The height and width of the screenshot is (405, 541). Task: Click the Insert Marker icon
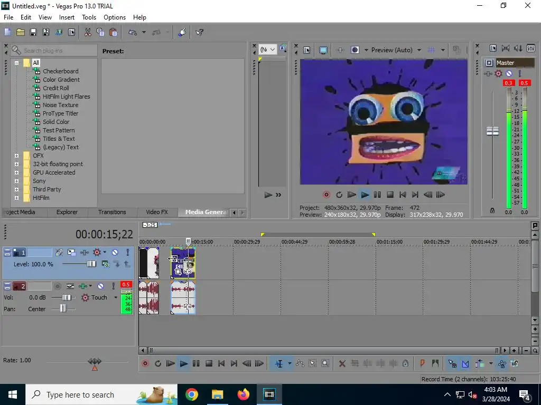click(x=422, y=363)
